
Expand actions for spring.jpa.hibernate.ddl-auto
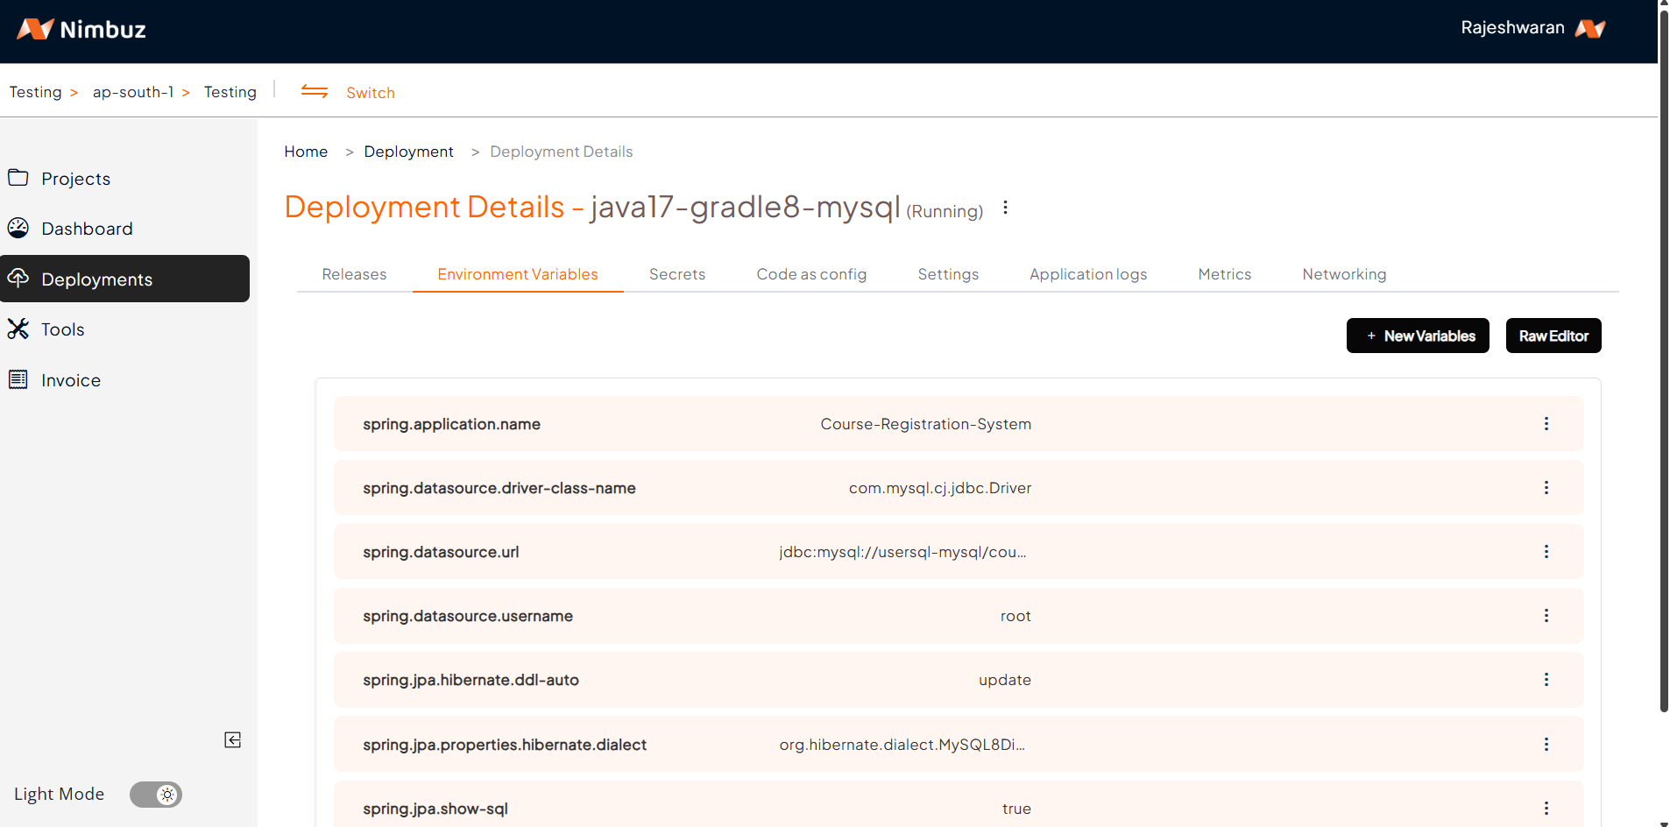[x=1546, y=680]
